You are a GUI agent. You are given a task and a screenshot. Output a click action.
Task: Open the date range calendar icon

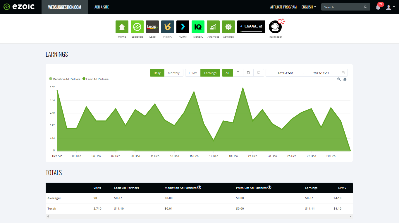tap(343, 73)
